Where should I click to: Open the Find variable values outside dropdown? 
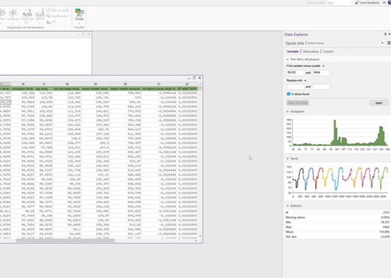[323, 65]
